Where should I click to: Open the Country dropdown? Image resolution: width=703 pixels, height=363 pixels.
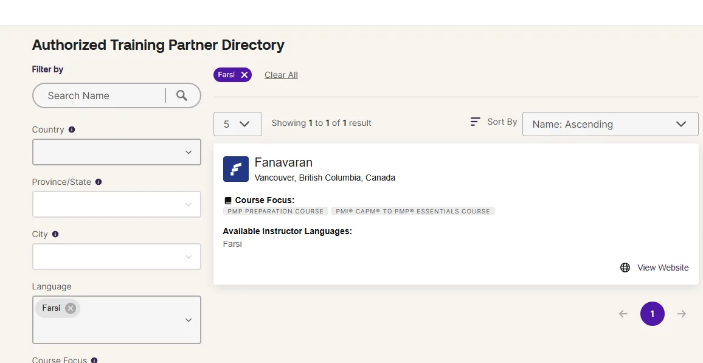pos(117,152)
